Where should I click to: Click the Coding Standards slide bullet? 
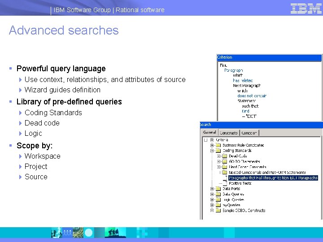pos(53,113)
